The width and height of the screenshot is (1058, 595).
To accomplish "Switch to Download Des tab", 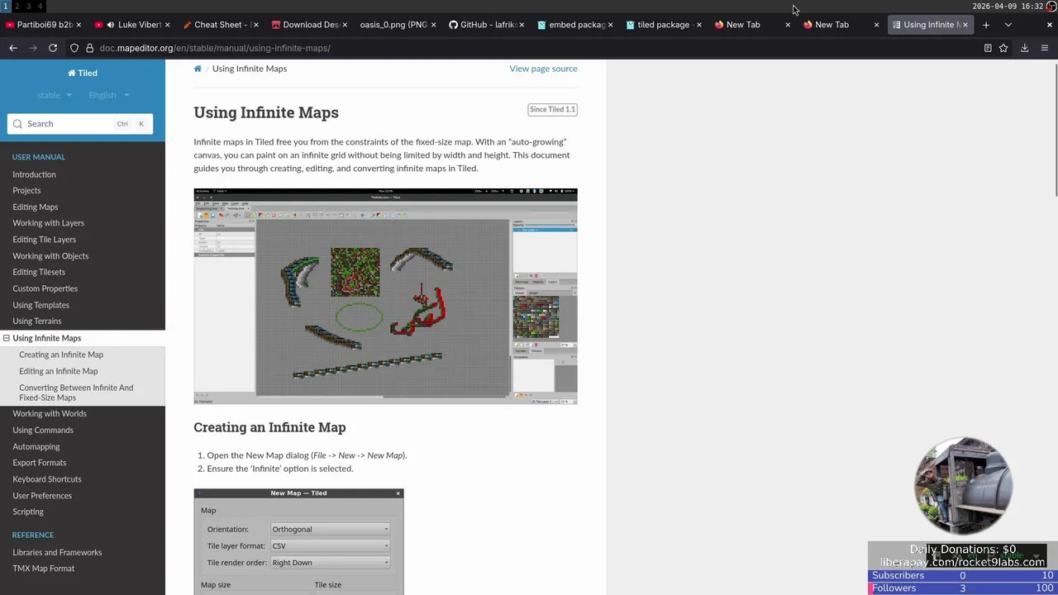I will pos(307,25).
